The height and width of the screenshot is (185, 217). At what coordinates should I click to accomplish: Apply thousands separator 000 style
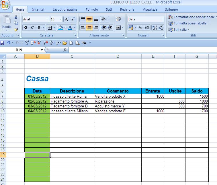[x=147, y=28]
